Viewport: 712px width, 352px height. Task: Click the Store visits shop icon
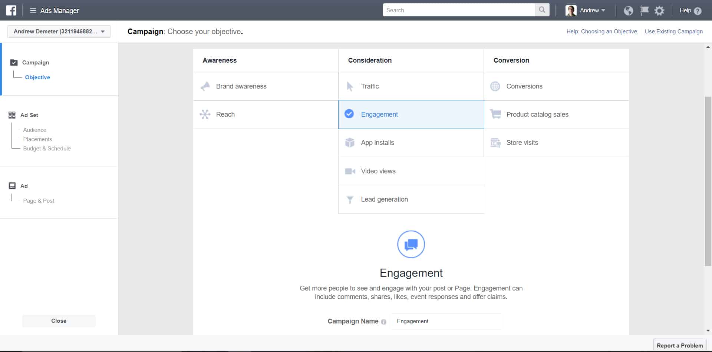point(495,143)
